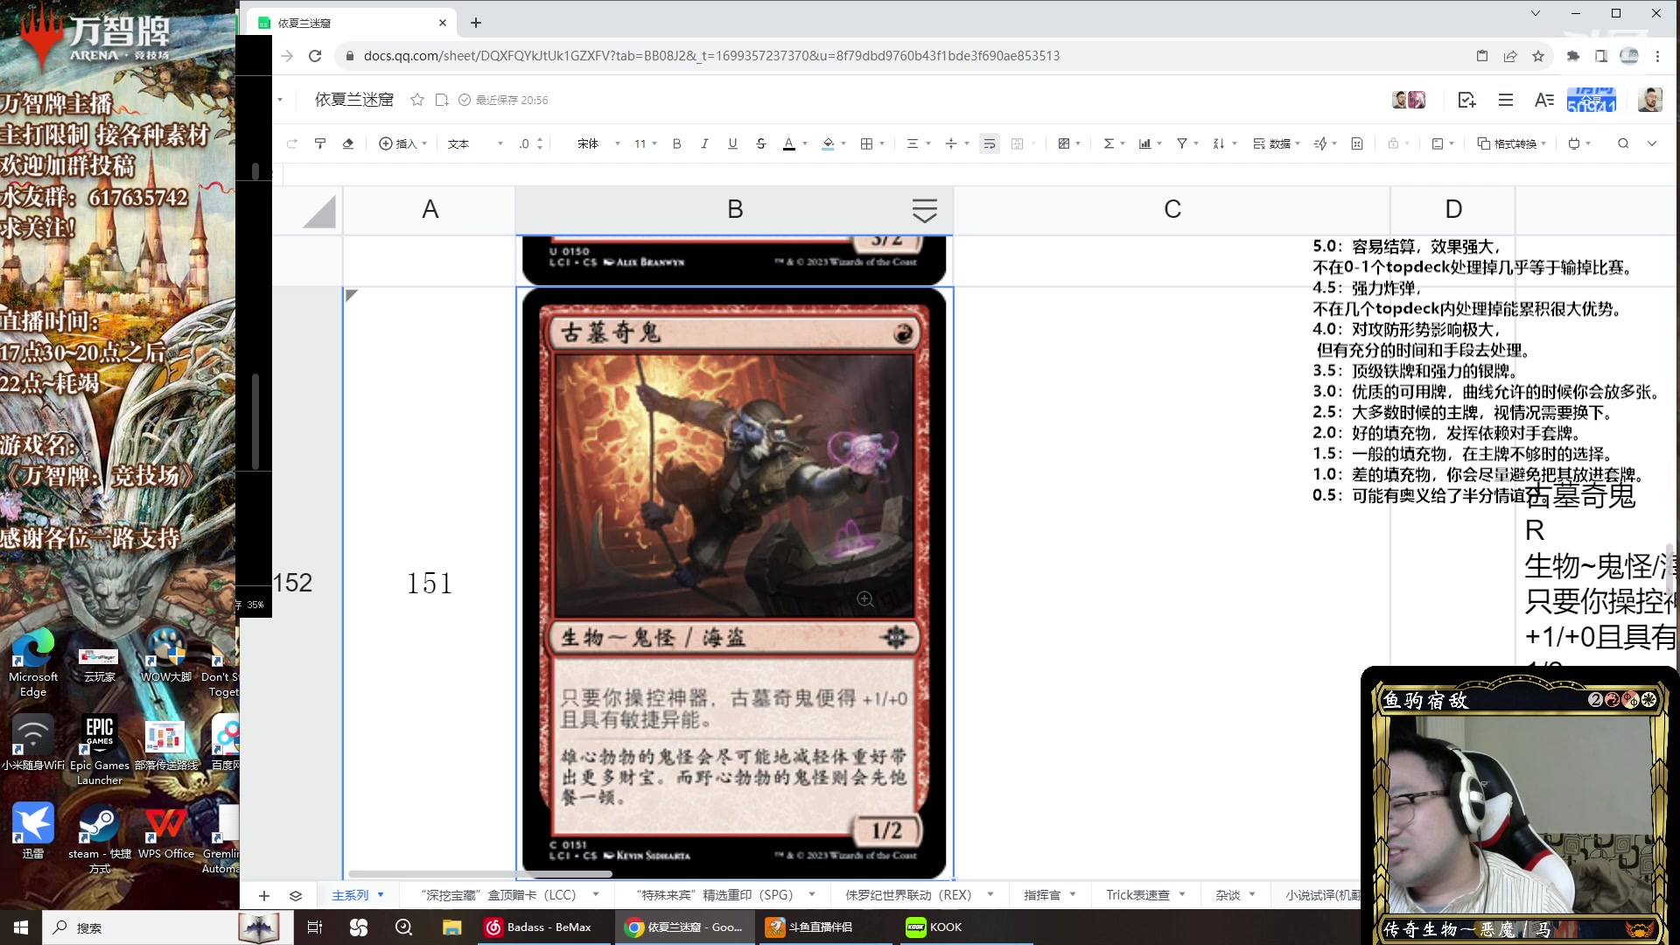Add a new sheet with plus button
Image resolution: width=1680 pixels, height=945 pixels.
point(264,895)
